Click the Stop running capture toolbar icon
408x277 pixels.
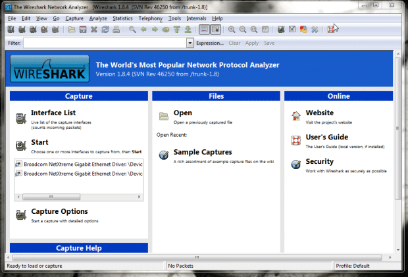44,30
